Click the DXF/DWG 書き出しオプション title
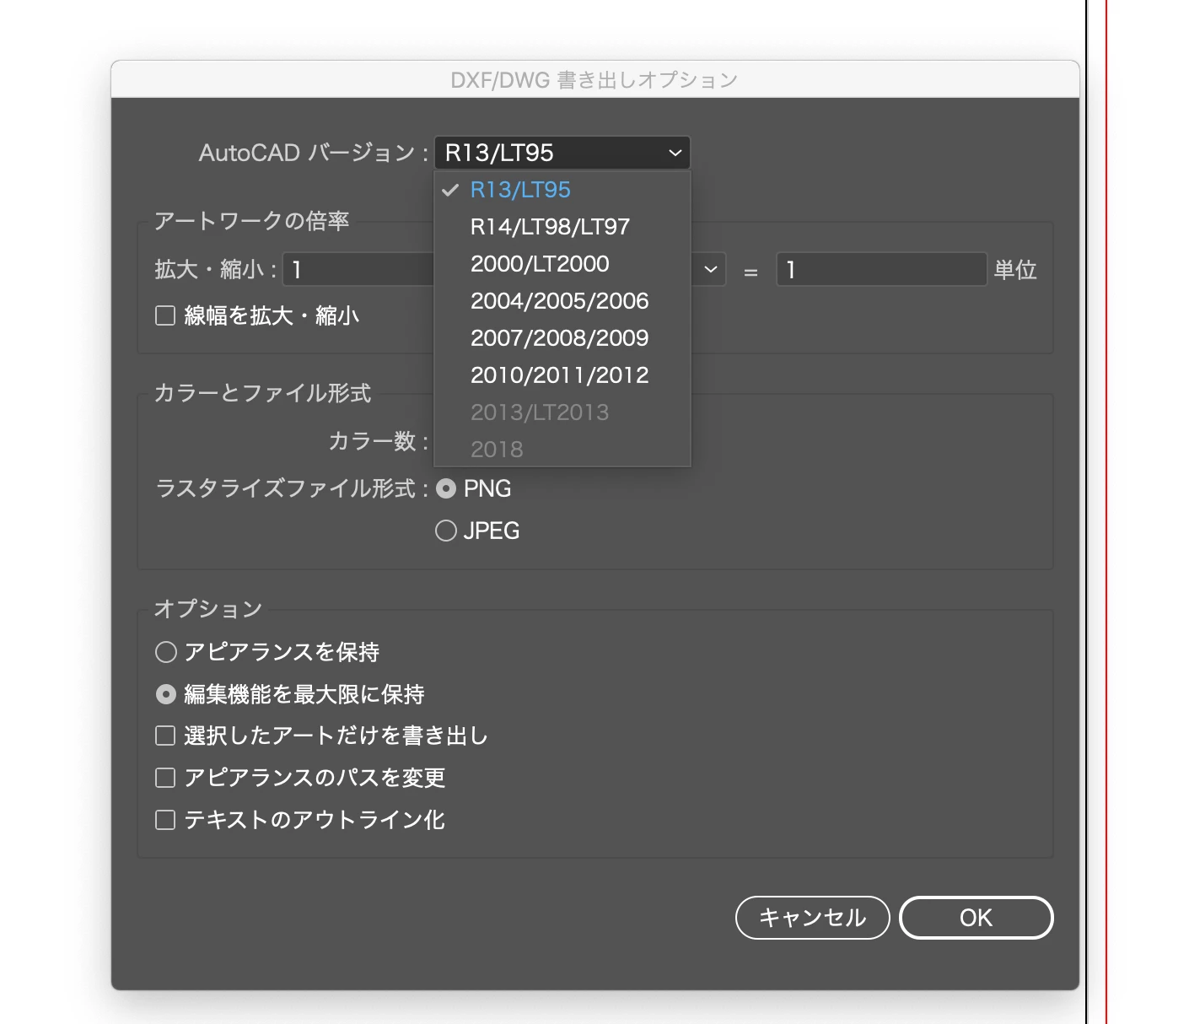 click(594, 80)
